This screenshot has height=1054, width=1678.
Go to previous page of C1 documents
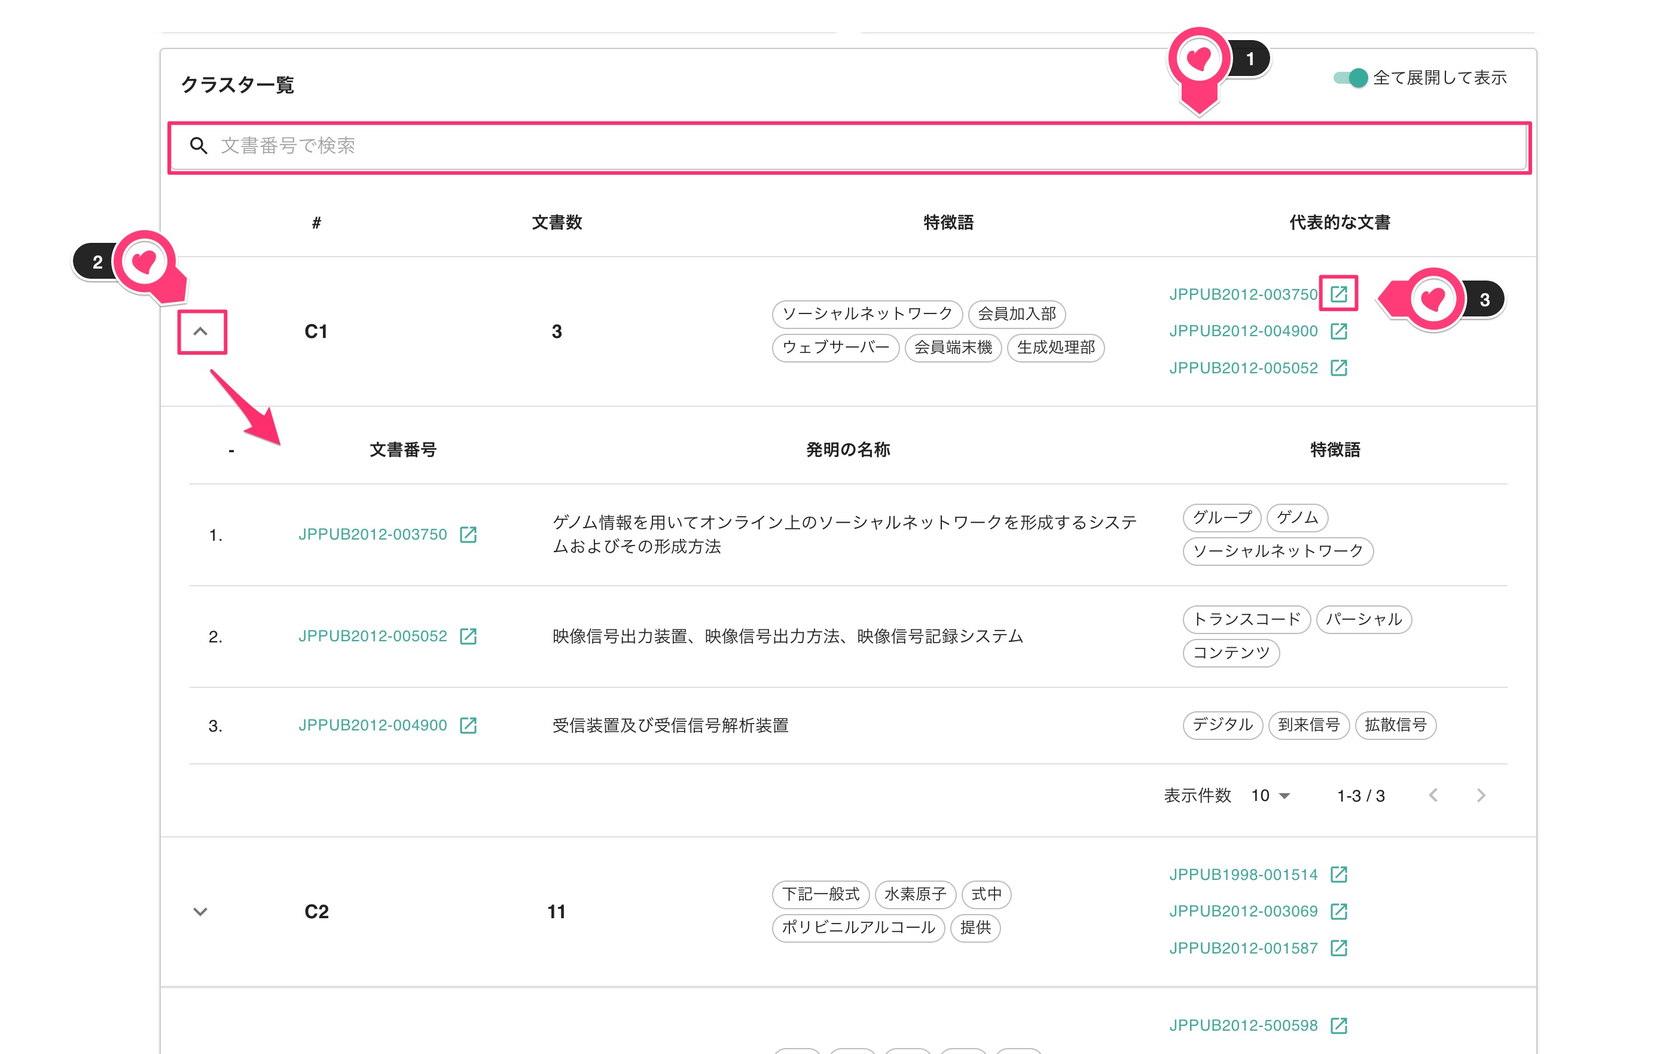pyautogui.click(x=1433, y=796)
